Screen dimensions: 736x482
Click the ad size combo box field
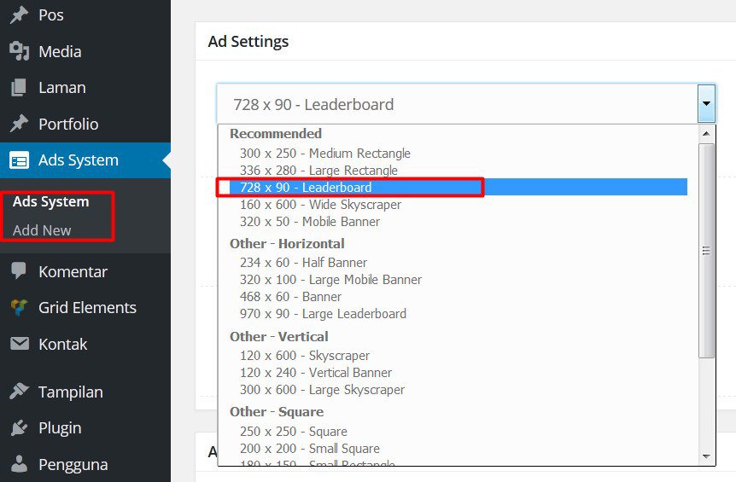click(466, 104)
